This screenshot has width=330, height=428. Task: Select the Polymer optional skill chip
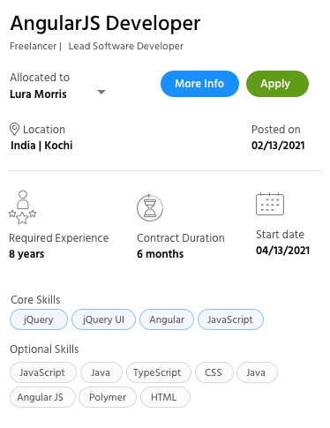tap(108, 397)
